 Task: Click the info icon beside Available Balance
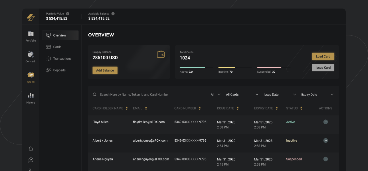(x=113, y=14)
